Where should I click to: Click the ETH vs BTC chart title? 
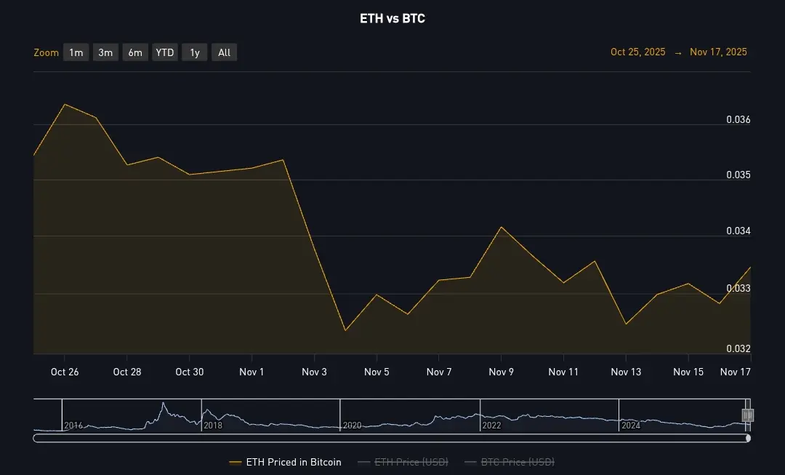click(x=392, y=17)
